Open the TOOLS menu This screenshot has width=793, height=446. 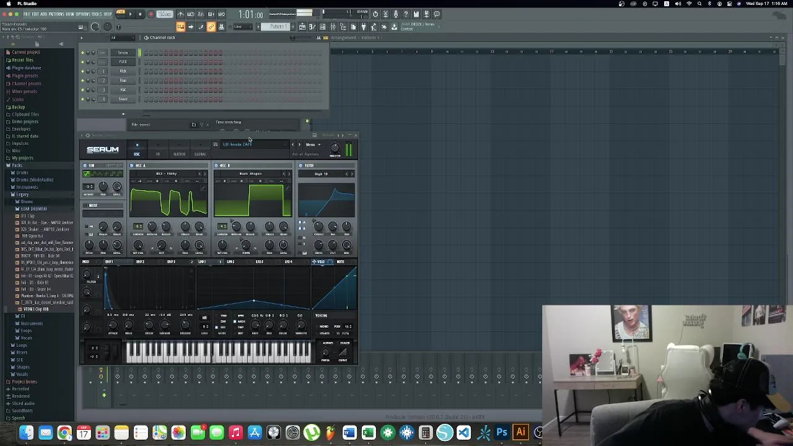pos(97,14)
